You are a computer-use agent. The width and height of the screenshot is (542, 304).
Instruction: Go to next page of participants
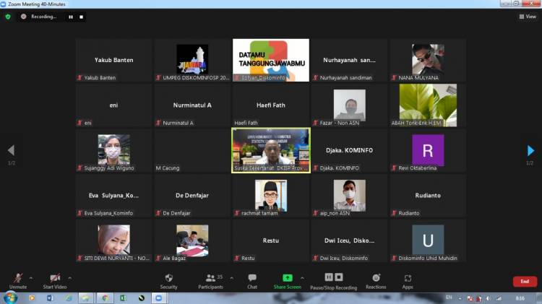[x=531, y=151]
